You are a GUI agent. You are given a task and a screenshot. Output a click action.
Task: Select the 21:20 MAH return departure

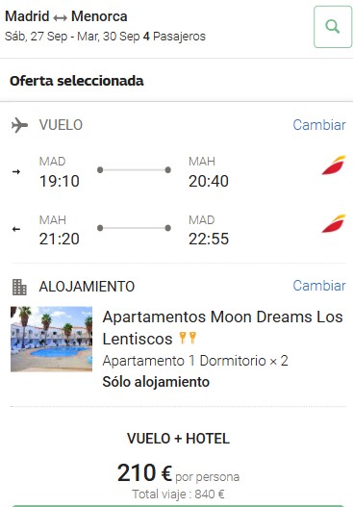coord(60,239)
